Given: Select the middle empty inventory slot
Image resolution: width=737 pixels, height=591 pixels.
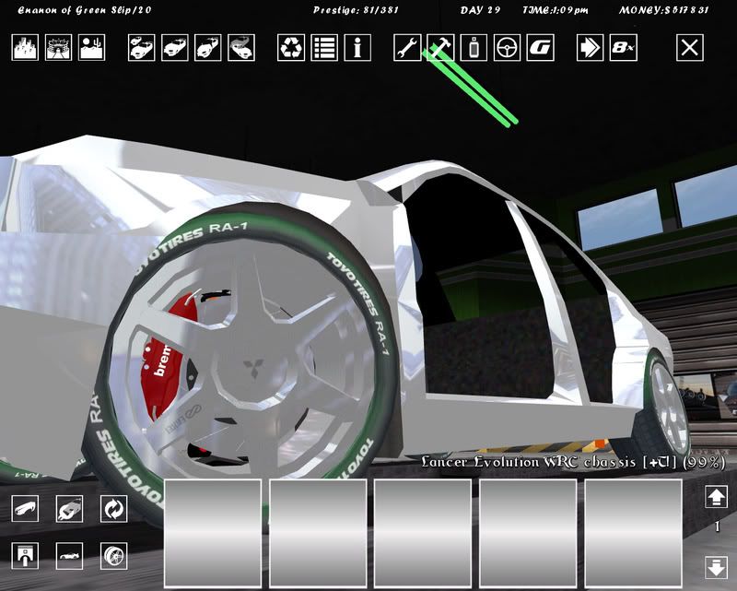Looking at the screenshot, I should (x=423, y=533).
